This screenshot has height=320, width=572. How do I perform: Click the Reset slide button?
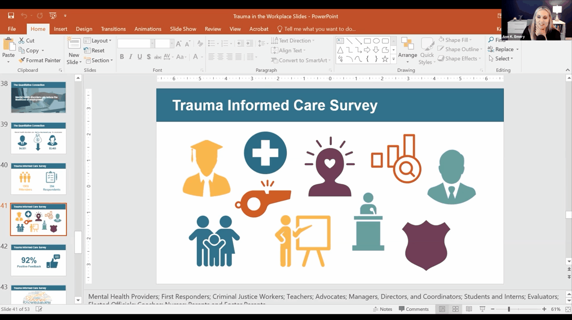tap(94, 50)
